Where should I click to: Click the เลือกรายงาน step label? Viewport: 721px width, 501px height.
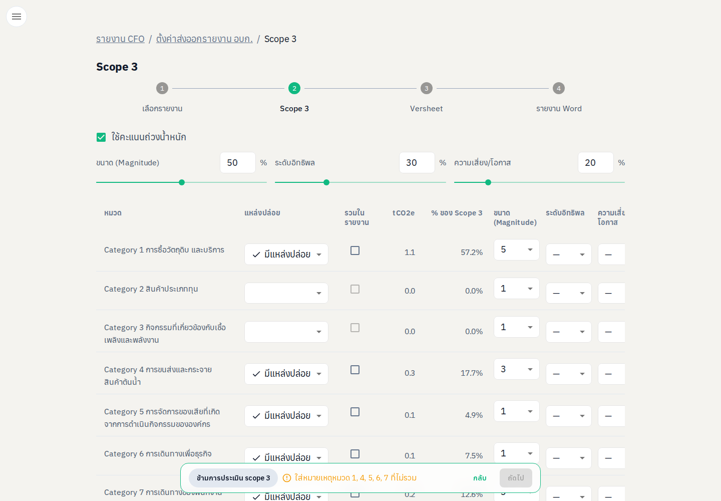(x=162, y=109)
